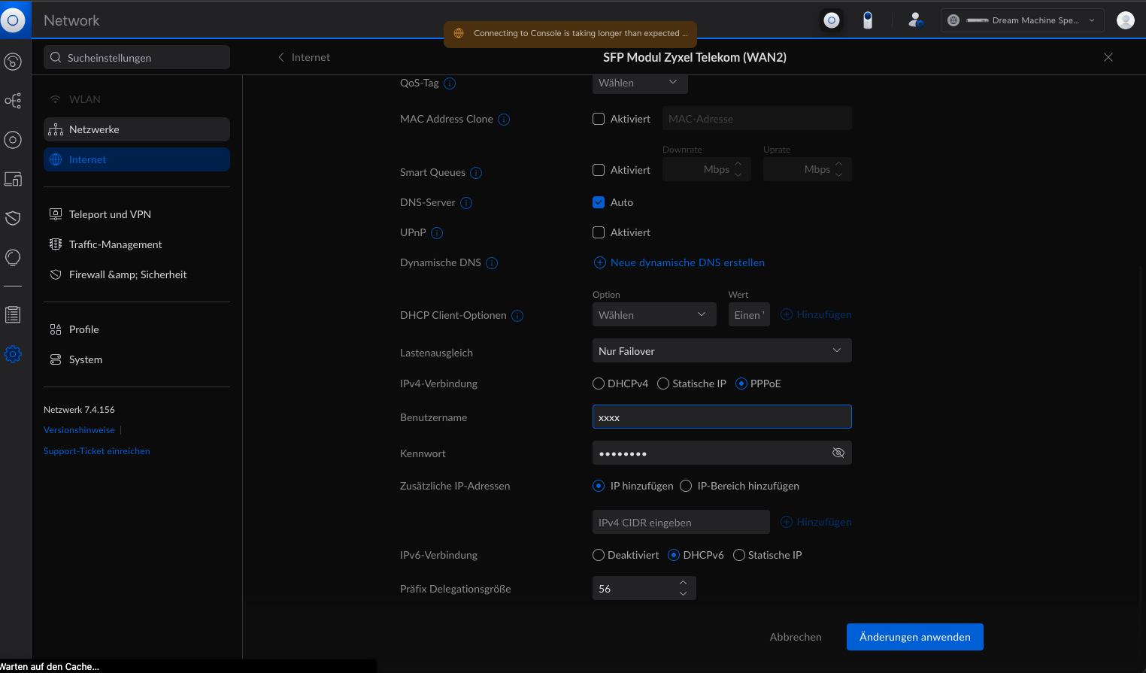Image resolution: width=1146 pixels, height=673 pixels.
Task: Open System settings in sidebar
Action: [x=137, y=359]
